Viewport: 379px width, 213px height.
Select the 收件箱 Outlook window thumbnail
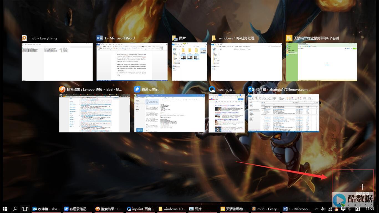coord(284,113)
